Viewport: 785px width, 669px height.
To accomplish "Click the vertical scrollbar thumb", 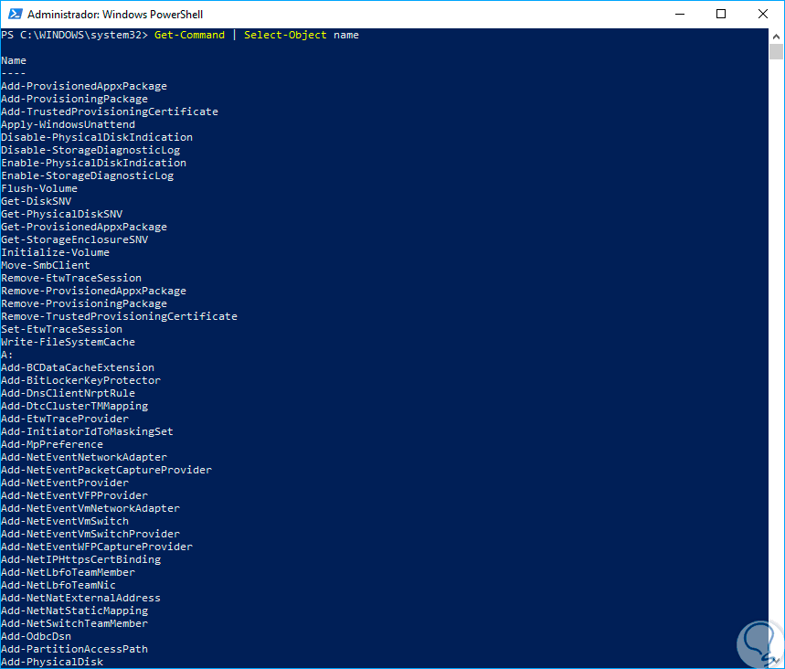I will coord(776,51).
